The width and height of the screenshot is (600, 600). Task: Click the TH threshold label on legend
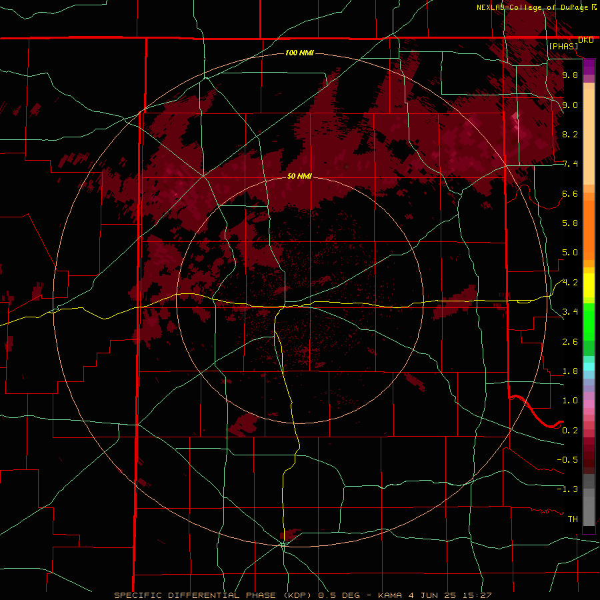tap(573, 519)
